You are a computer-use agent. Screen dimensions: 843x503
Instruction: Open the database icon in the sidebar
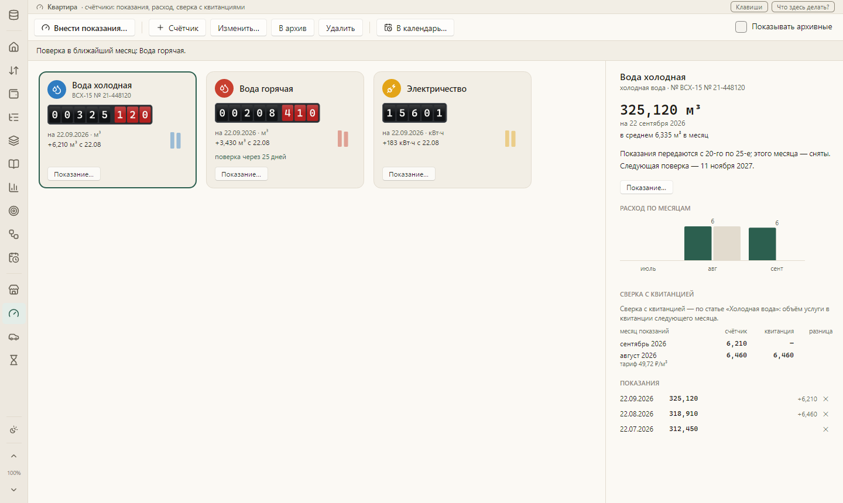tap(14, 15)
